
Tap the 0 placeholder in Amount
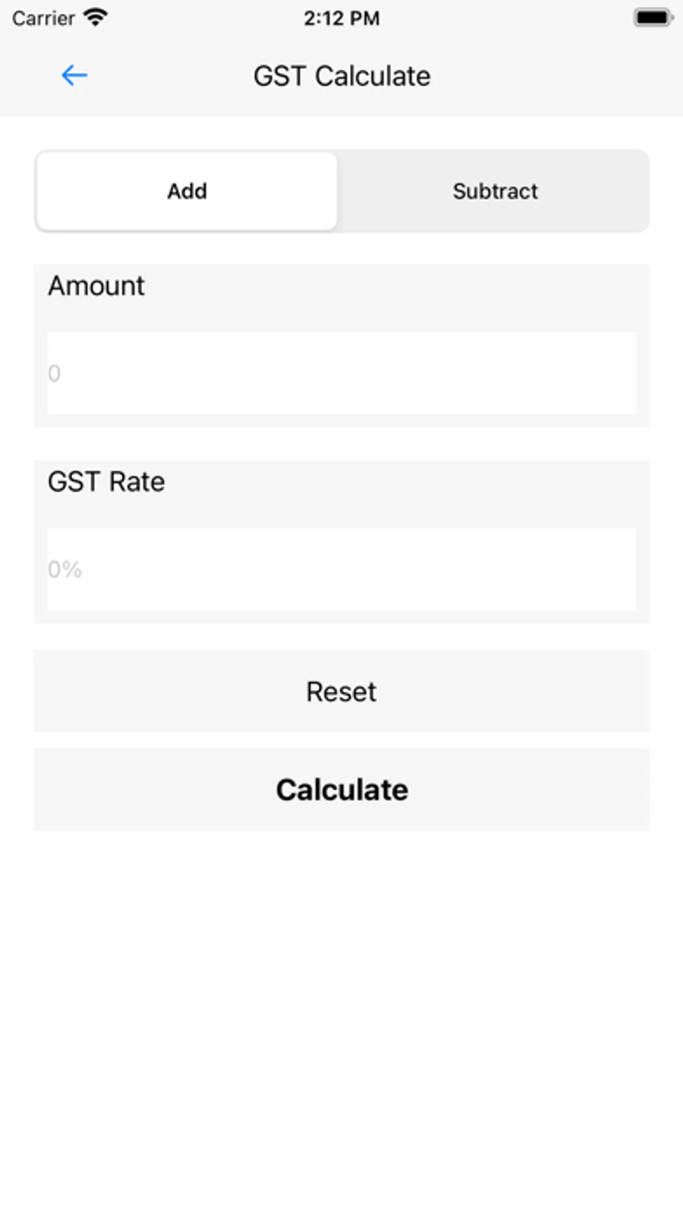[54, 373]
